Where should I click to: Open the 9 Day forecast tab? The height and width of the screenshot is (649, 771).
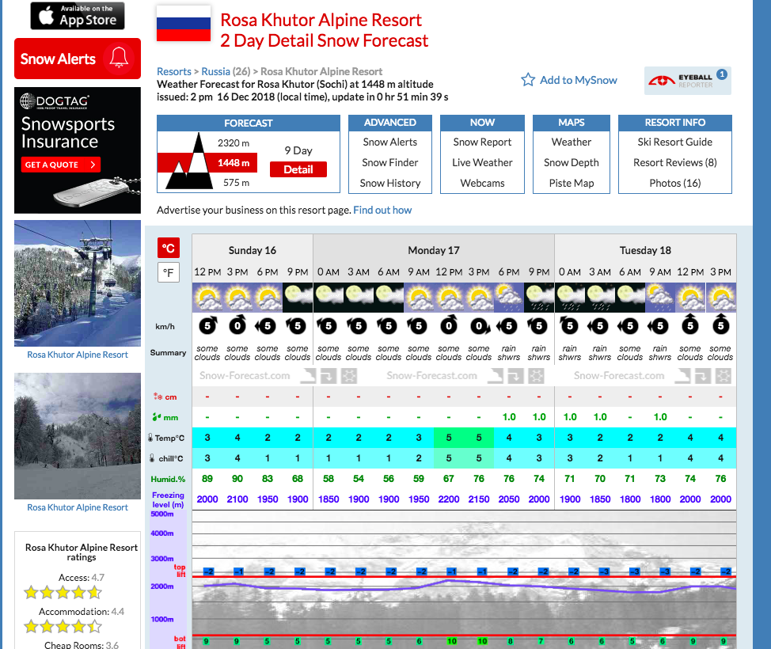tap(298, 150)
